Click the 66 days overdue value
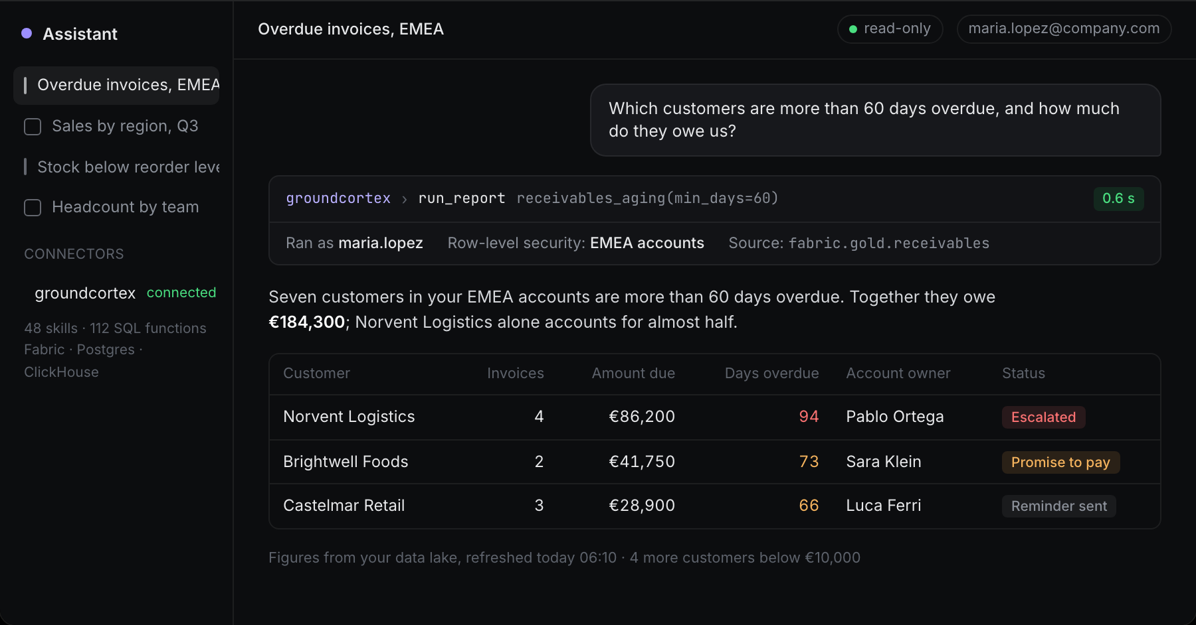Screen dimensions: 1196x625 click(809, 506)
